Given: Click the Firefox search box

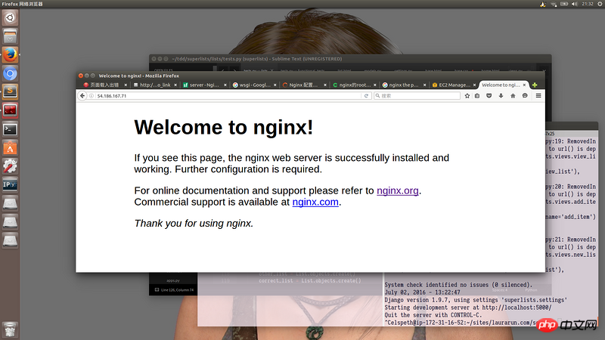Looking at the screenshot, I should (417, 96).
